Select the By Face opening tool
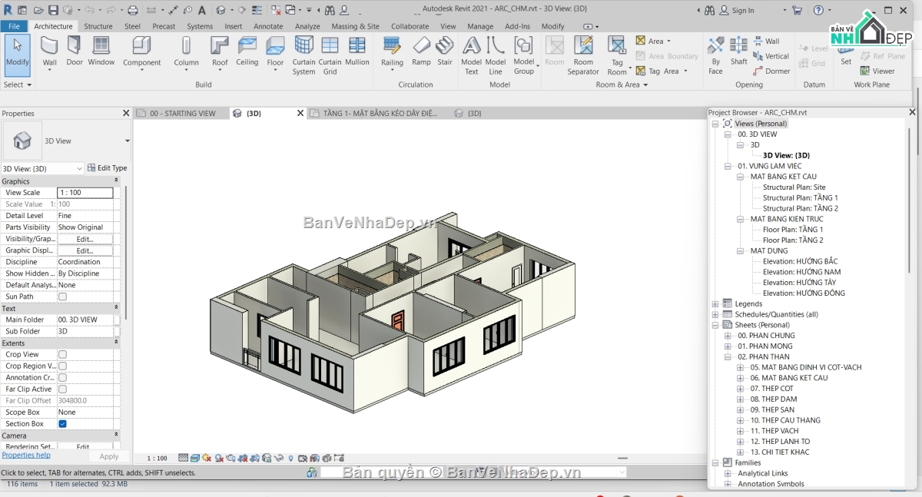 715,55
